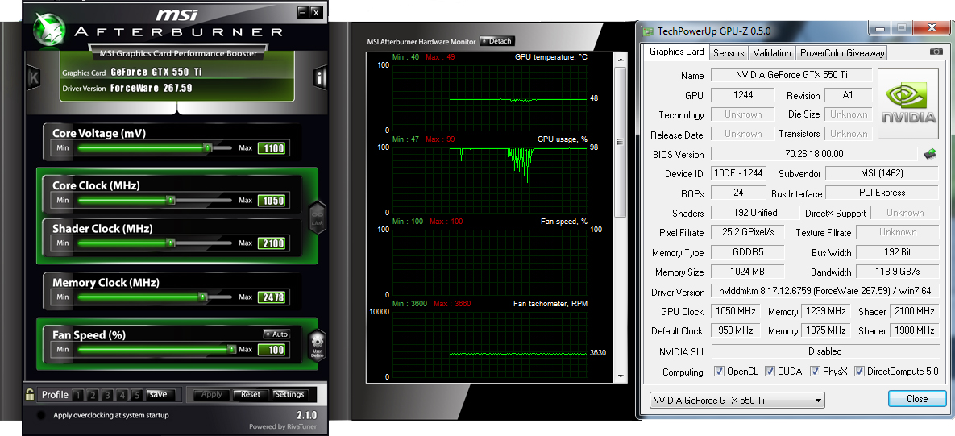Click the GPU temperature graph
955x436 pixels.
(489, 98)
